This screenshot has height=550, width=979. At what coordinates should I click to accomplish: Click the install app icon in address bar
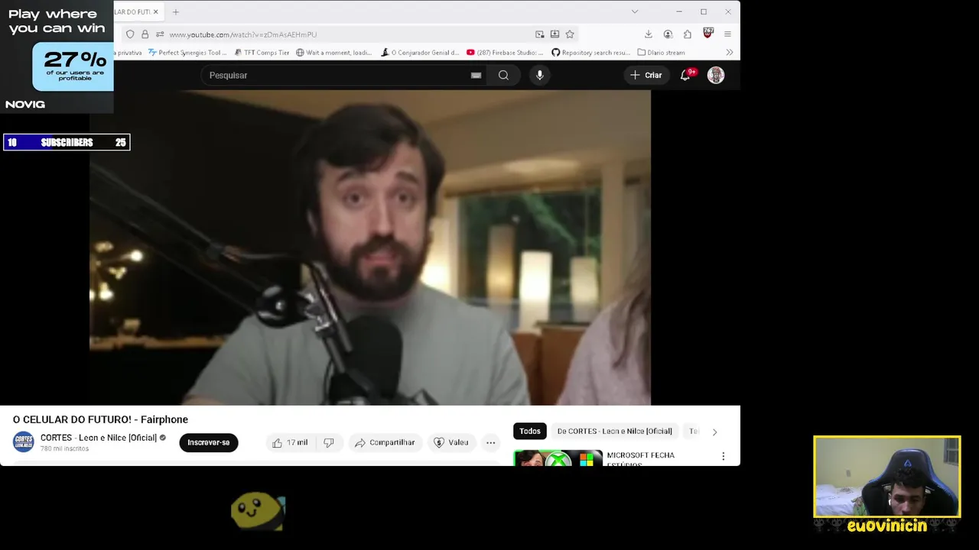pyautogui.click(x=555, y=34)
